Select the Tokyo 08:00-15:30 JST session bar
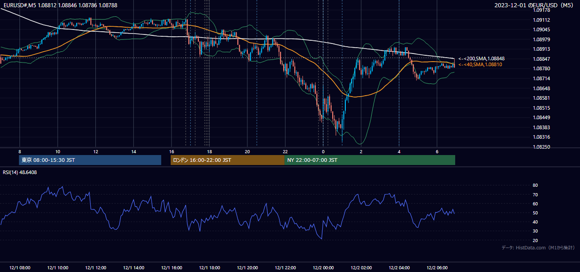The width and height of the screenshot is (580, 272). [90, 160]
